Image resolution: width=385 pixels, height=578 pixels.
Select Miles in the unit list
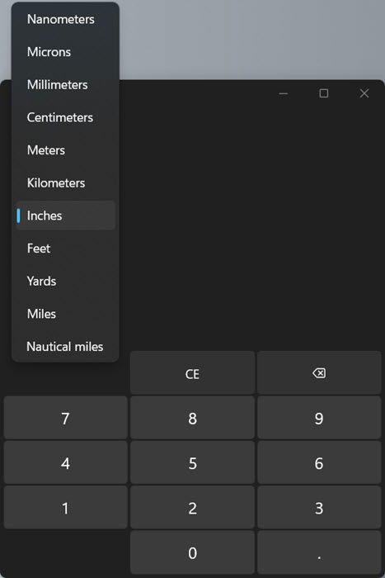(x=65, y=314)
